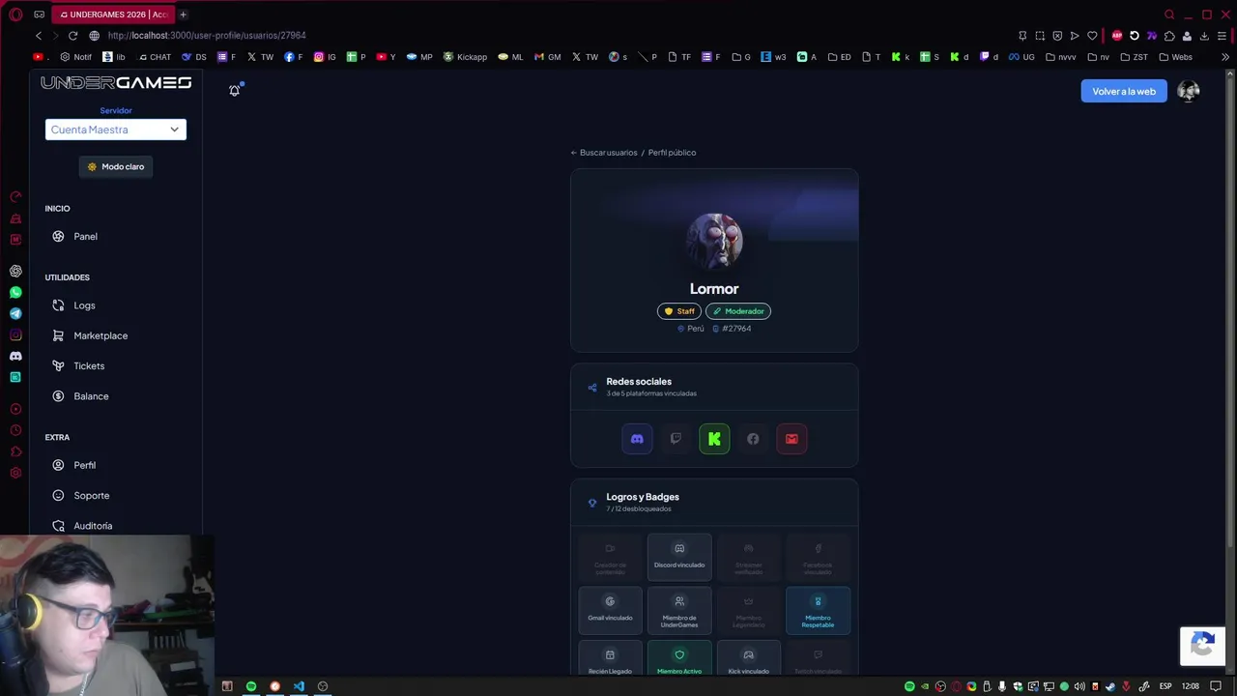Open the Webs bookmarks folder
This screenshot has width=1237, height=696.
[1175, 57]
